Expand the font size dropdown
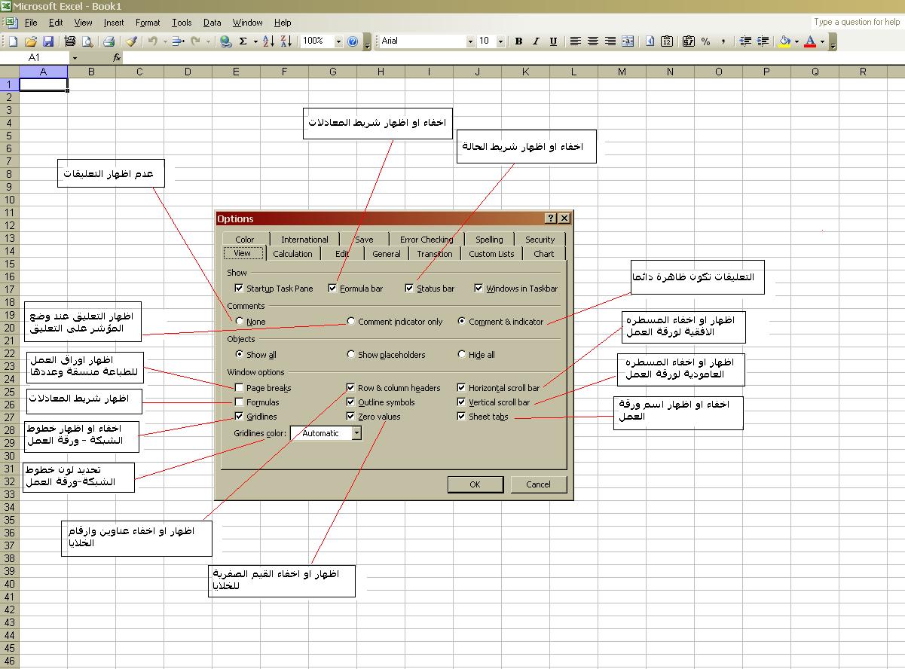 (x=501, y=41)
